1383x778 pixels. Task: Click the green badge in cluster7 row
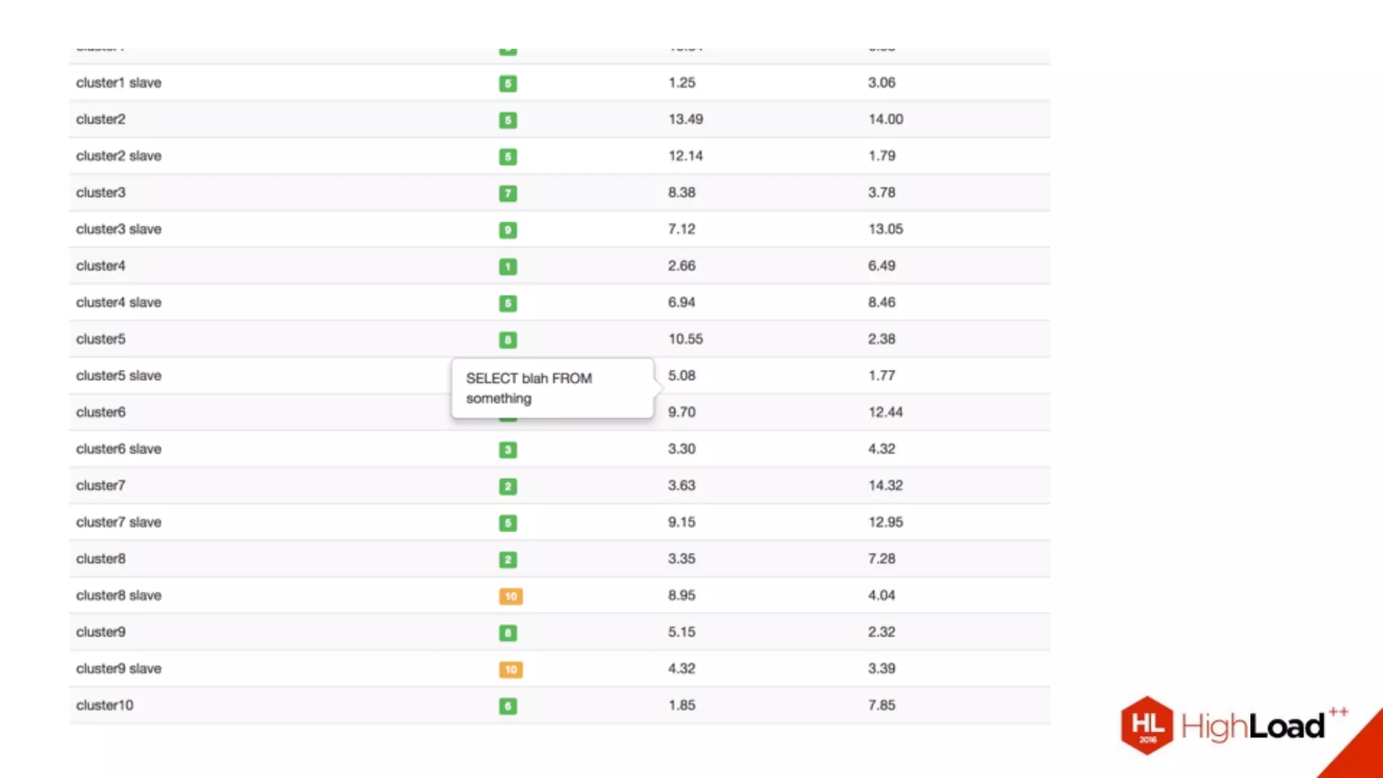(508, 486)
